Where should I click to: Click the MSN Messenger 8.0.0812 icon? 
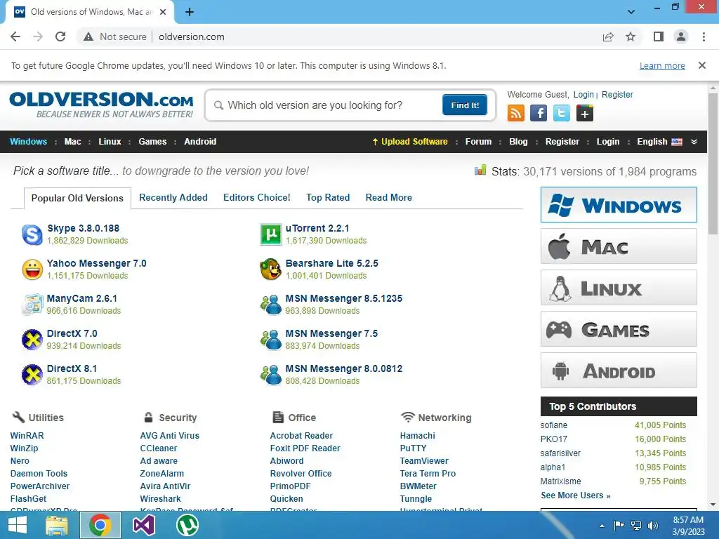pyautogui.click(x=270, y=375)
